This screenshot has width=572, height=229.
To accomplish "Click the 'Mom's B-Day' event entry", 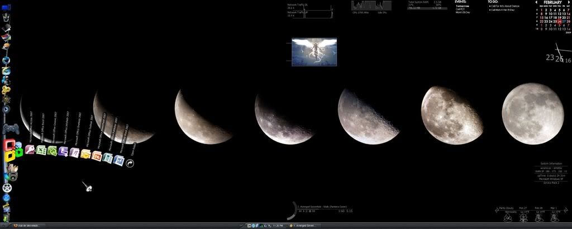I will point(463,12).
